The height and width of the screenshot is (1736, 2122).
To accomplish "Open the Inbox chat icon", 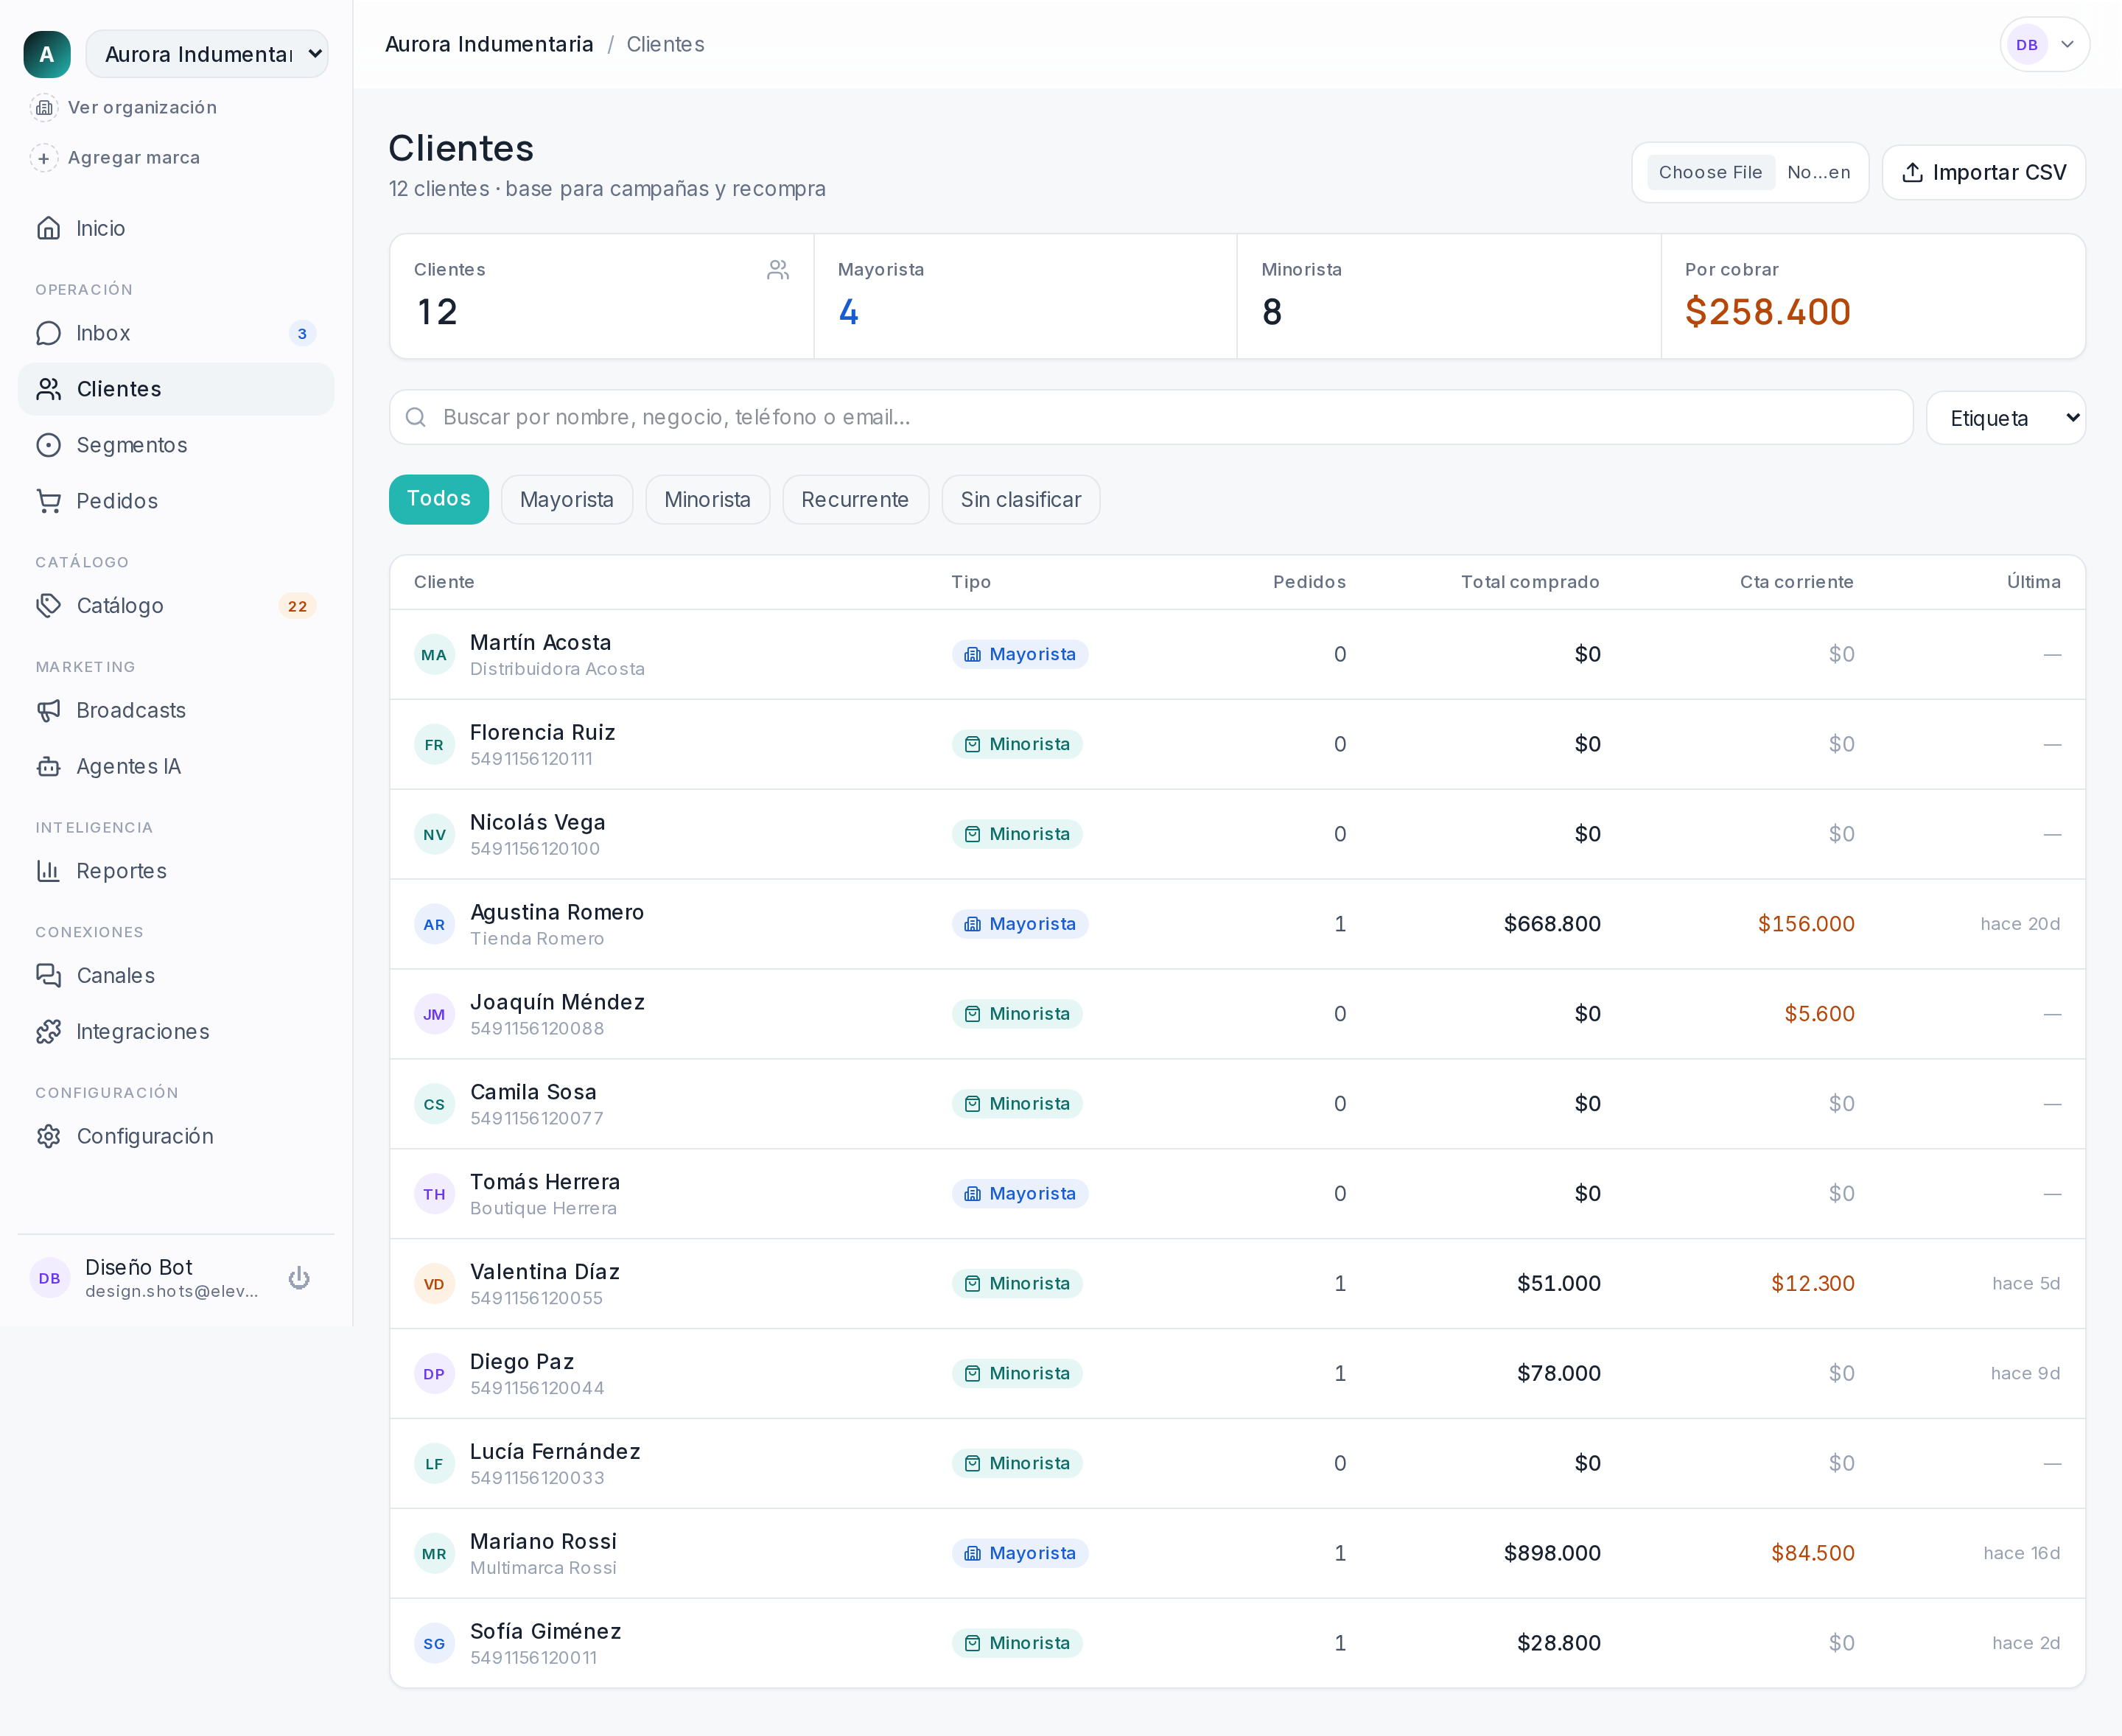I will (x=48, y=333).
